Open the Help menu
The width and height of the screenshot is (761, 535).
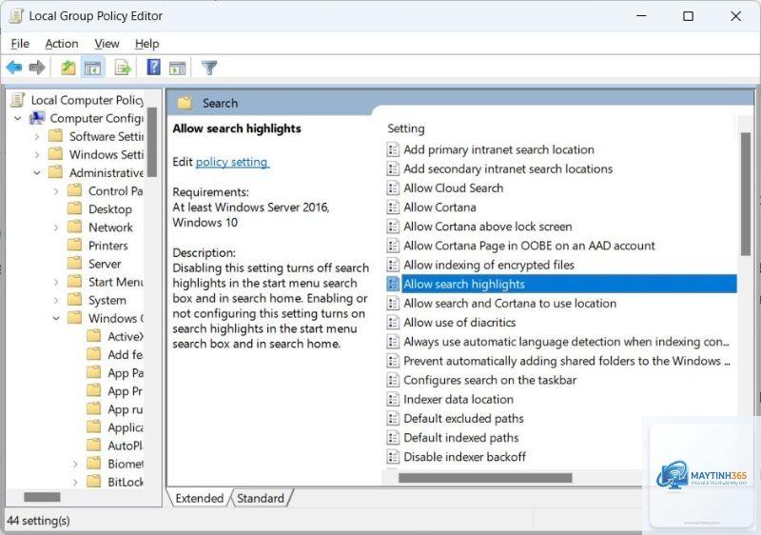147,44
